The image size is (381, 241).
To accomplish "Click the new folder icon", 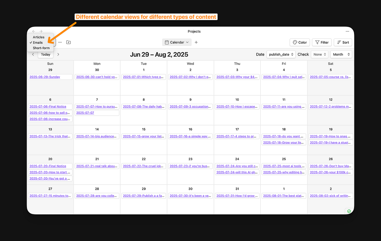I will tap(69, 42).
